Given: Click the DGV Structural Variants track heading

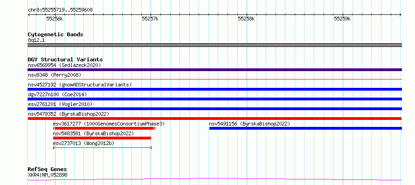Looking at the screenshot, I should click(x=65, y=59).
